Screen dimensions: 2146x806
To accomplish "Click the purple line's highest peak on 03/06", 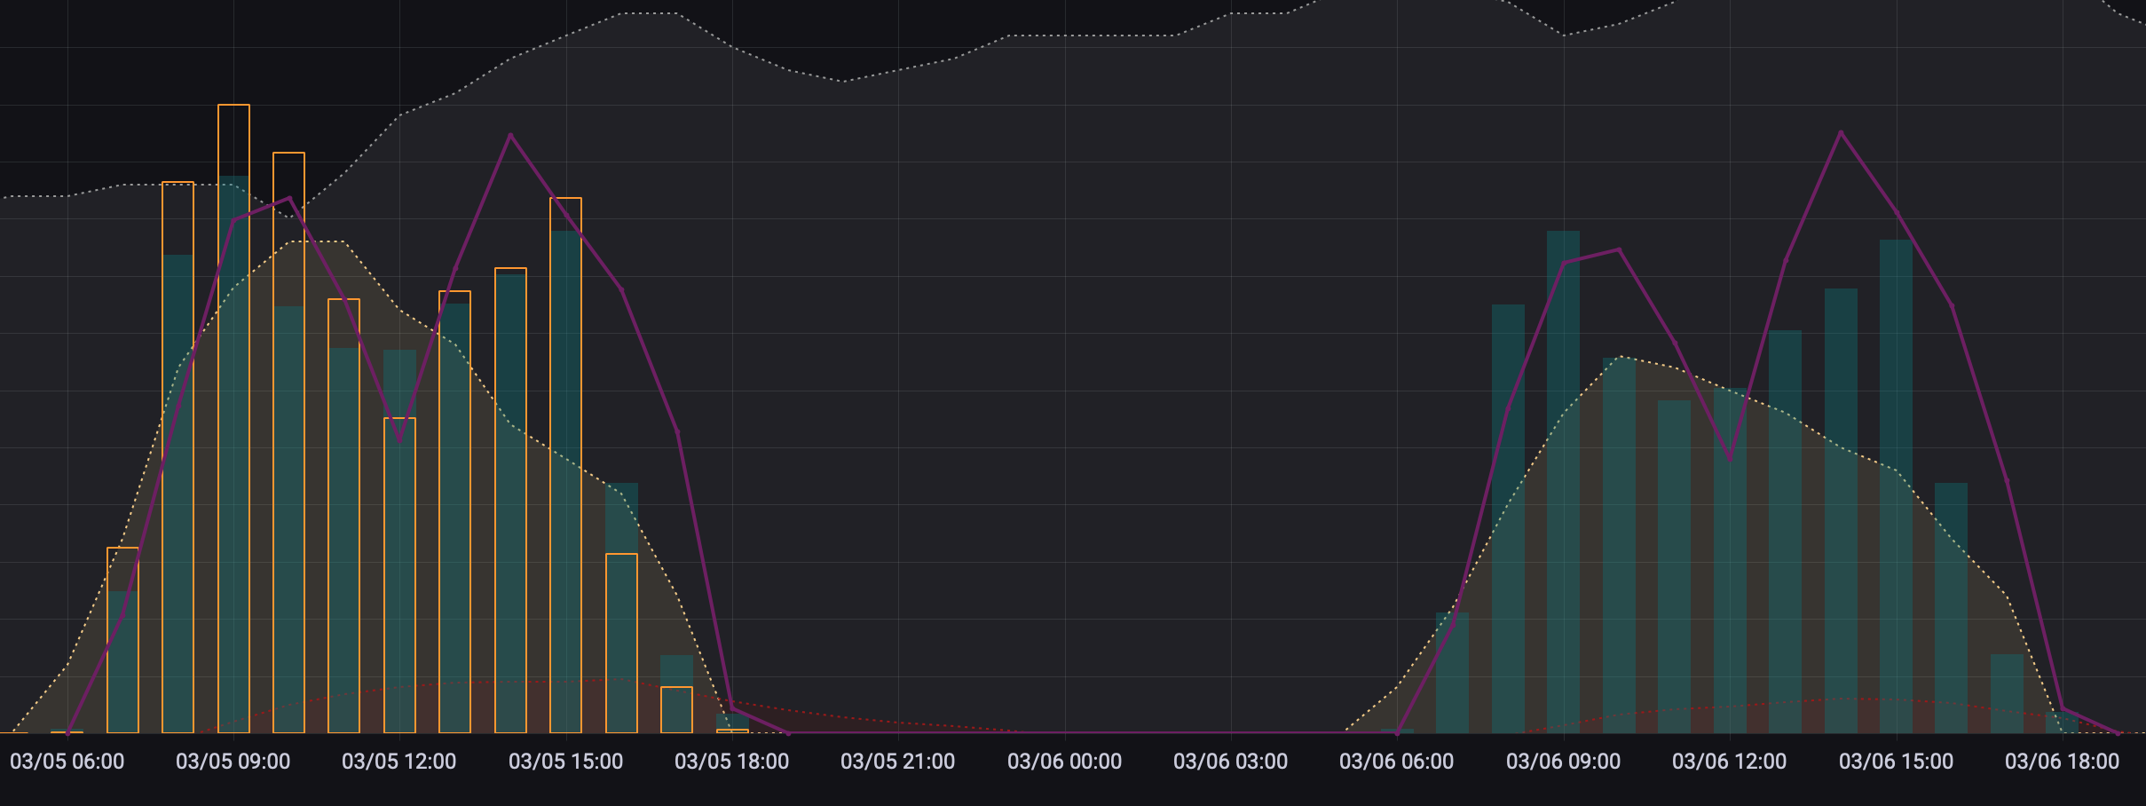I will tap(1841, 132).
